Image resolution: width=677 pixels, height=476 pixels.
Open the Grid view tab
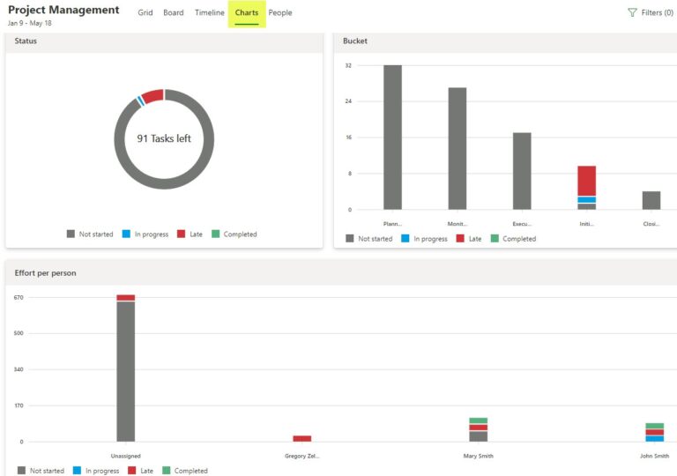[145, 12]
